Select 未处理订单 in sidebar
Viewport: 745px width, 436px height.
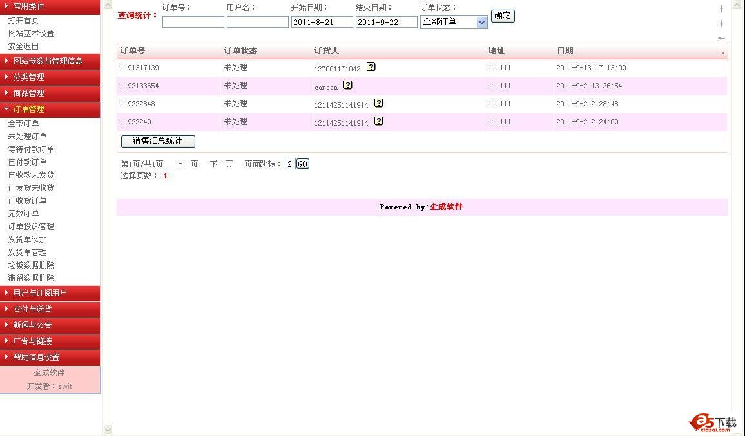pos(27,137)
